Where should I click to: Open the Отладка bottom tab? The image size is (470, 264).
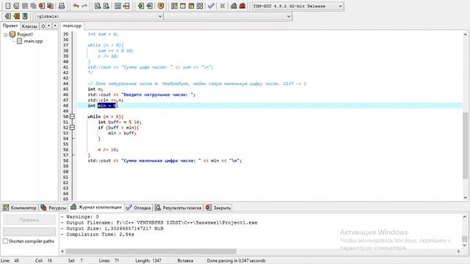coord(139,208)
